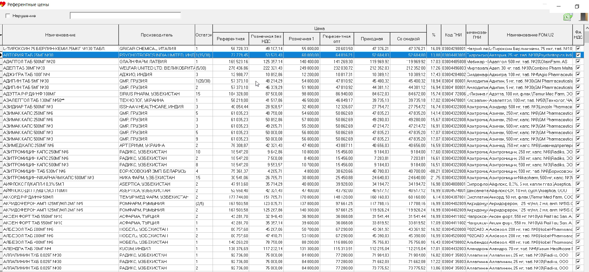Click the search field beside Нарушение
This screenshot has width=589, height=272.
pyautogui.click(x=125, y=15)
